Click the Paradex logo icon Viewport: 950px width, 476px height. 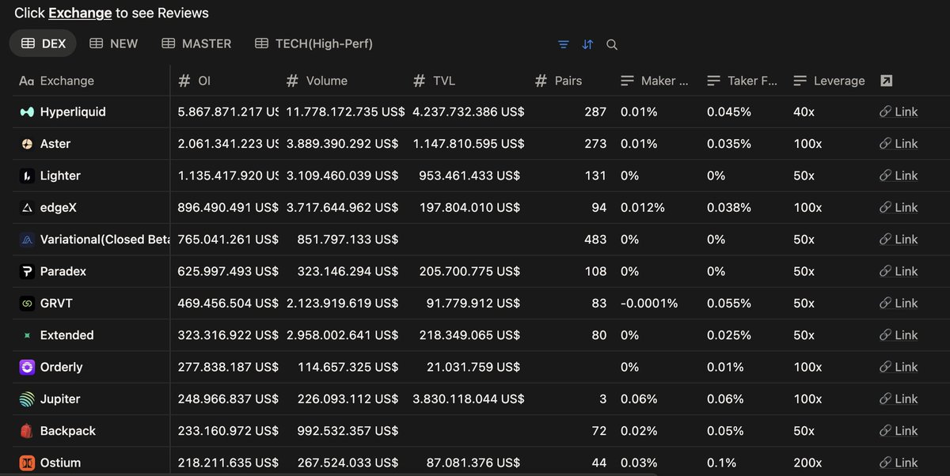pyautogui.click(x=26, y=271)
